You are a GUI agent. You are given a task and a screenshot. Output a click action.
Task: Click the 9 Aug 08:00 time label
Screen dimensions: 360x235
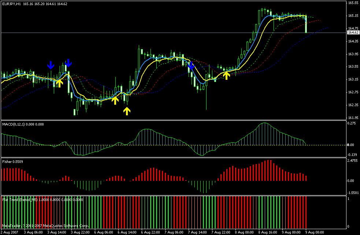314,232
